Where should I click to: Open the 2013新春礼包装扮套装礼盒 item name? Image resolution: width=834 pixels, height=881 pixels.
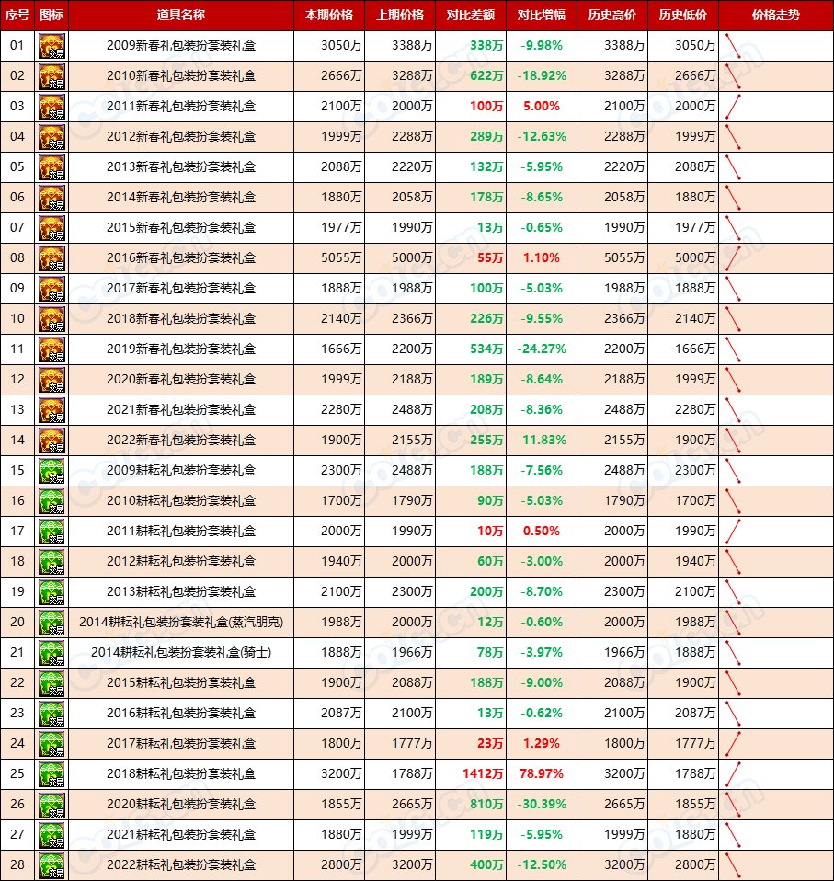click(181, 167)
